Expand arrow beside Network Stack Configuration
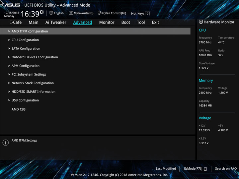Screen dimensions: 239x179 click(x=9, y=83)
